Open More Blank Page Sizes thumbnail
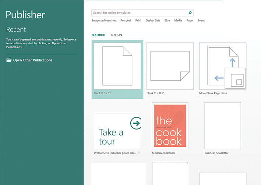This screenshot has width=261, height=185. point(223,66)
